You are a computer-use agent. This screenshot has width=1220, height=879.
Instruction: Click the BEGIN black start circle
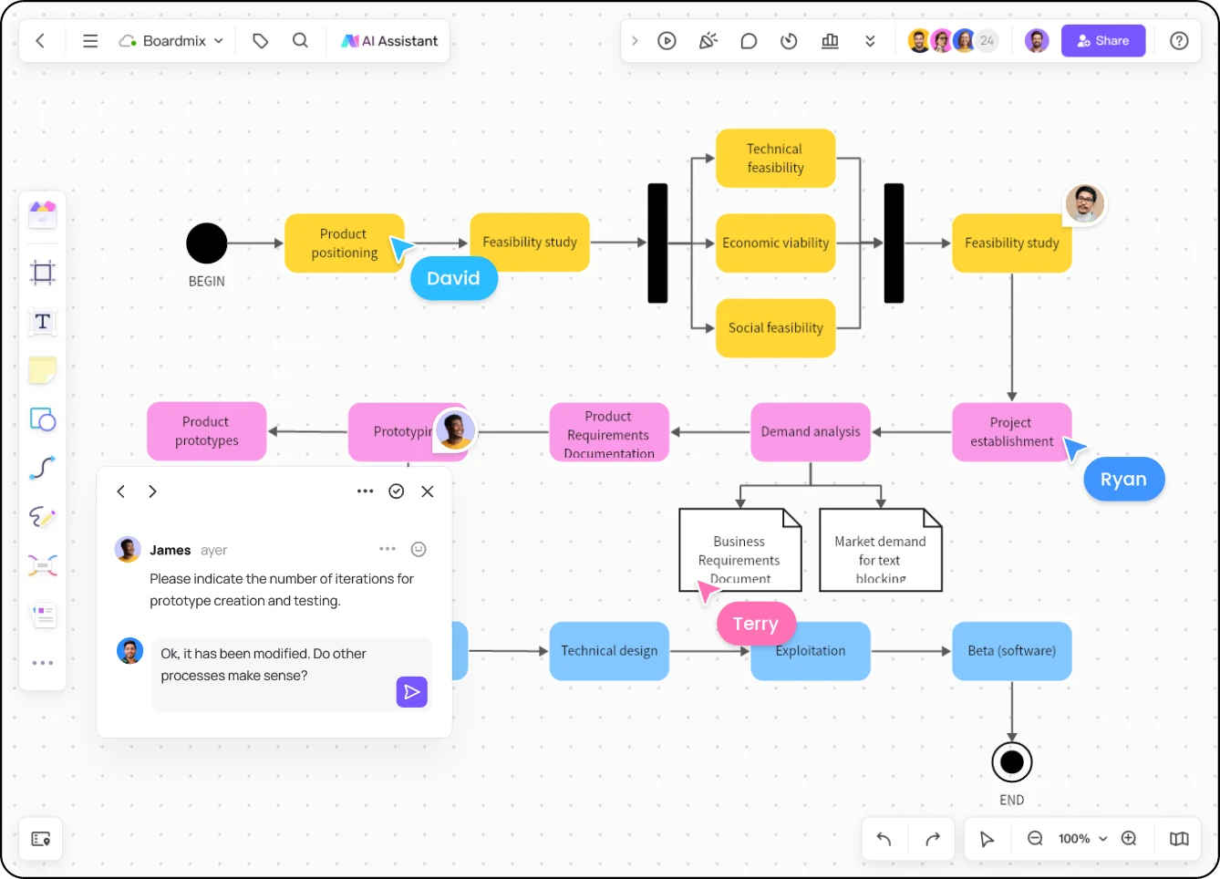[x=207, y=243]
